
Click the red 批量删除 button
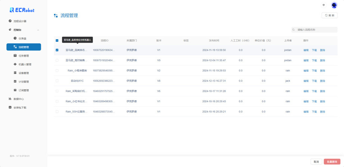[x=332, y=161]
